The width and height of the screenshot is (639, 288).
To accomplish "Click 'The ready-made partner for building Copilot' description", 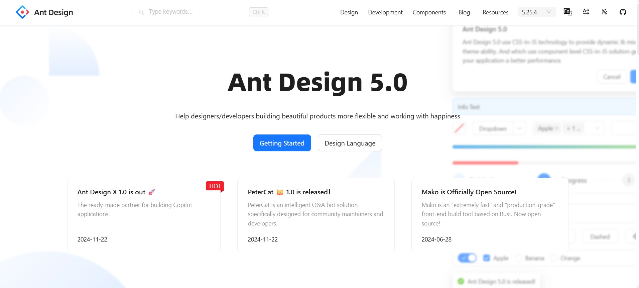I will 135,209.
